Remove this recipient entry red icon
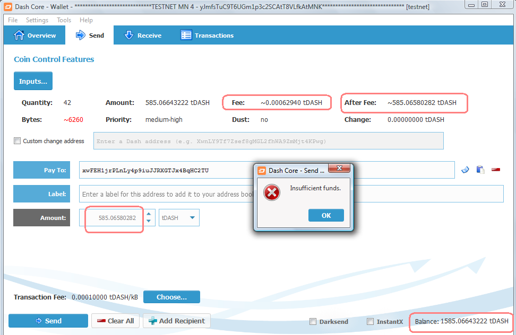Image resolution: width=516 pixels, height=335 pixels. [x=496, y=170]
